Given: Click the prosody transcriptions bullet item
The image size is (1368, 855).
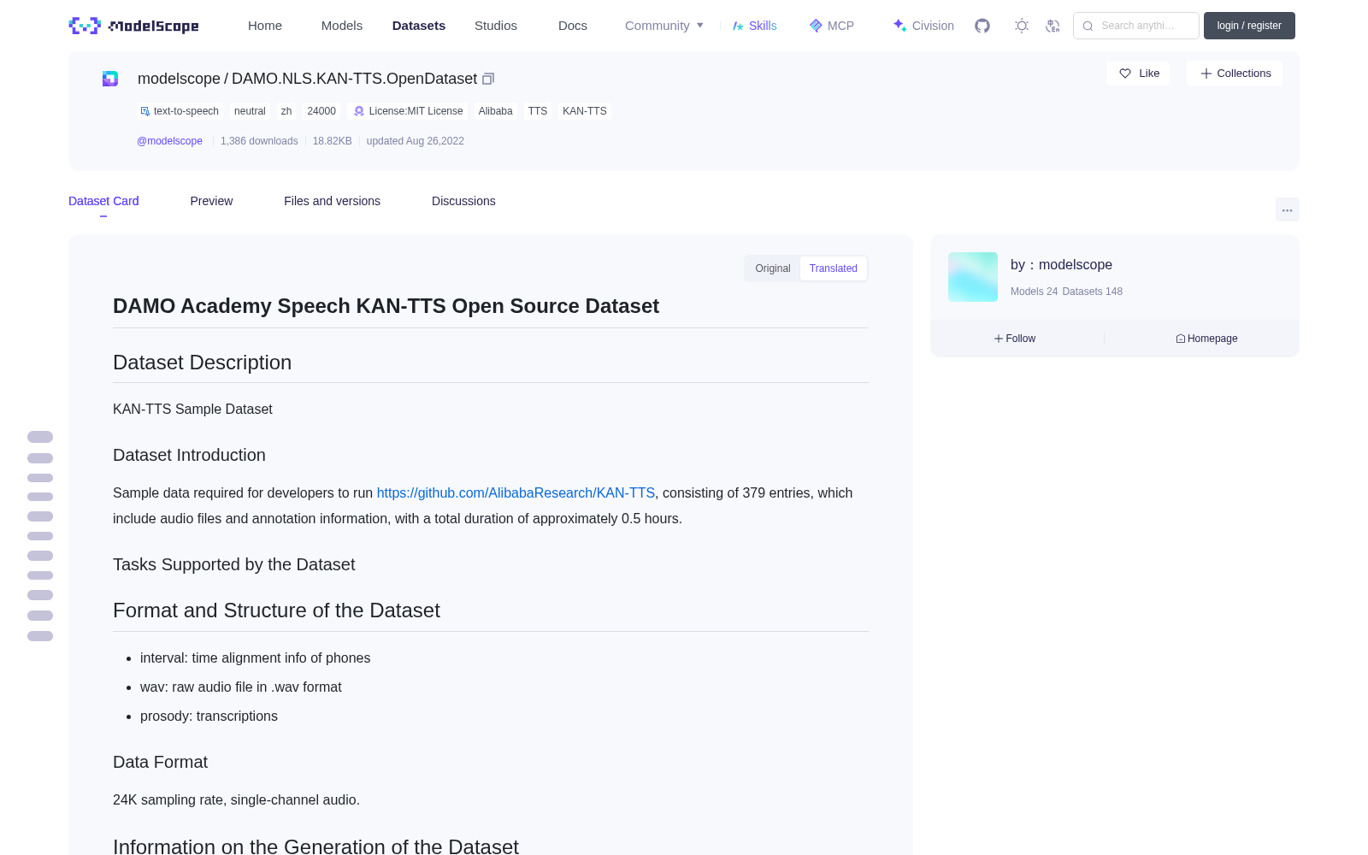Looking at the screenshot, I should (x=209, y=716).
